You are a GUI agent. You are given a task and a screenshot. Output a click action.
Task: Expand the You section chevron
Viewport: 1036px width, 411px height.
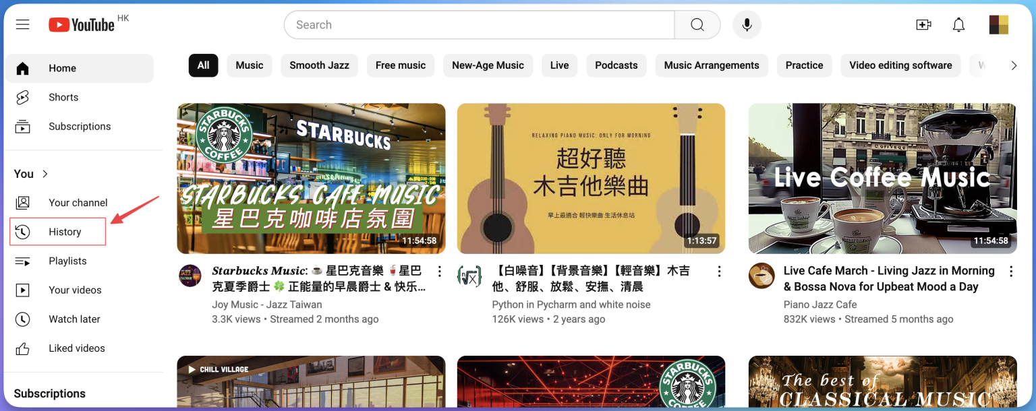[45, 173]
